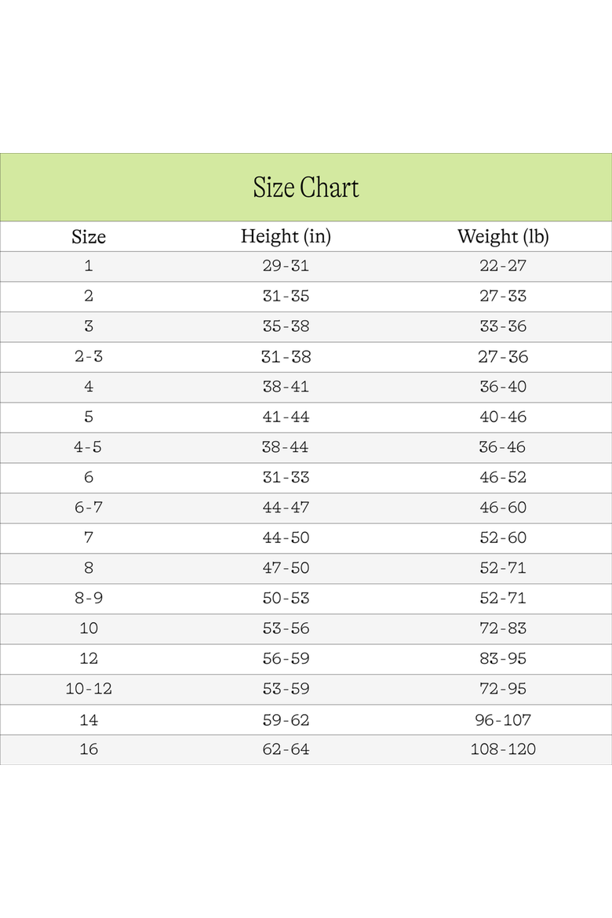Click the Size Chart title banner

(x=306, y=188)
